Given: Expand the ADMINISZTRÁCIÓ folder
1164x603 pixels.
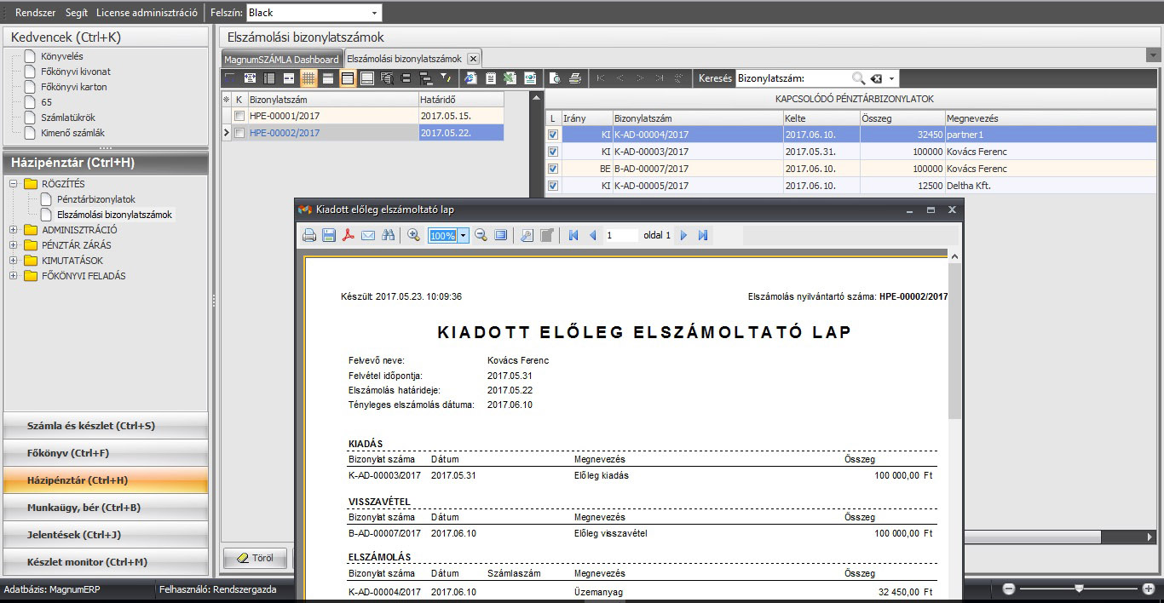Looking at the screenshot, I should [14, 230].
